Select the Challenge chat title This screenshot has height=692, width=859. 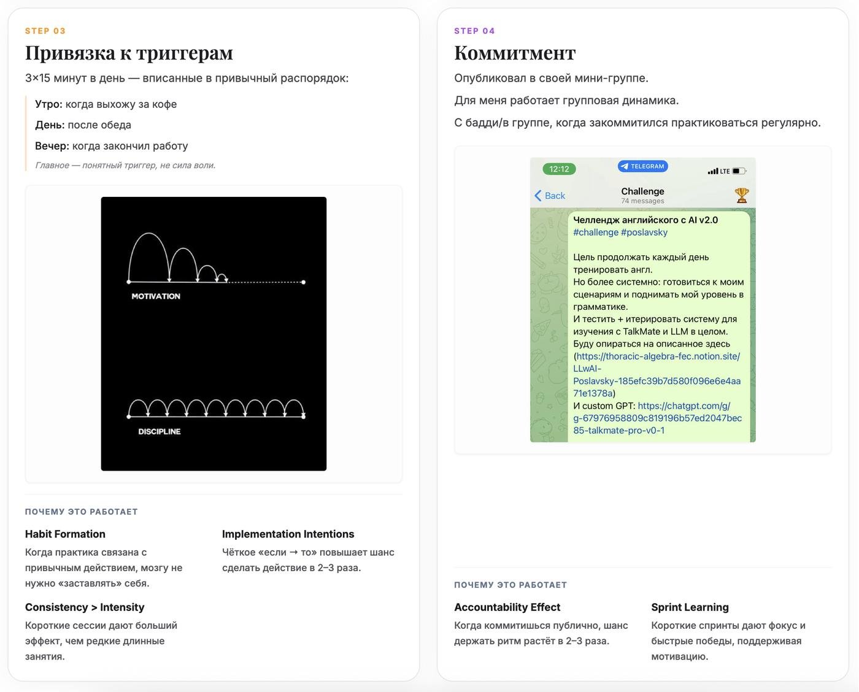[x=642, y=191]
